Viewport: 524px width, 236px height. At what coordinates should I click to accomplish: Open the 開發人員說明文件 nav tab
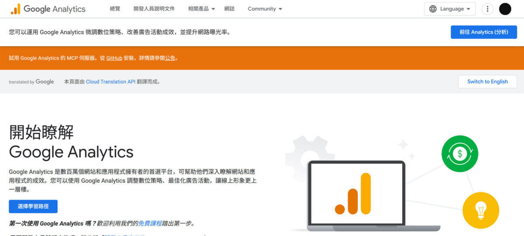(154, 9)
